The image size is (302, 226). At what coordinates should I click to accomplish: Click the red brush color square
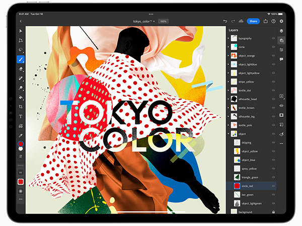click(x=21, y=182)
